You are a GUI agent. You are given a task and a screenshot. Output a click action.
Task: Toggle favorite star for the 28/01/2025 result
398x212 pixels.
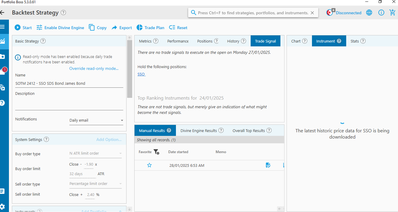149,165
